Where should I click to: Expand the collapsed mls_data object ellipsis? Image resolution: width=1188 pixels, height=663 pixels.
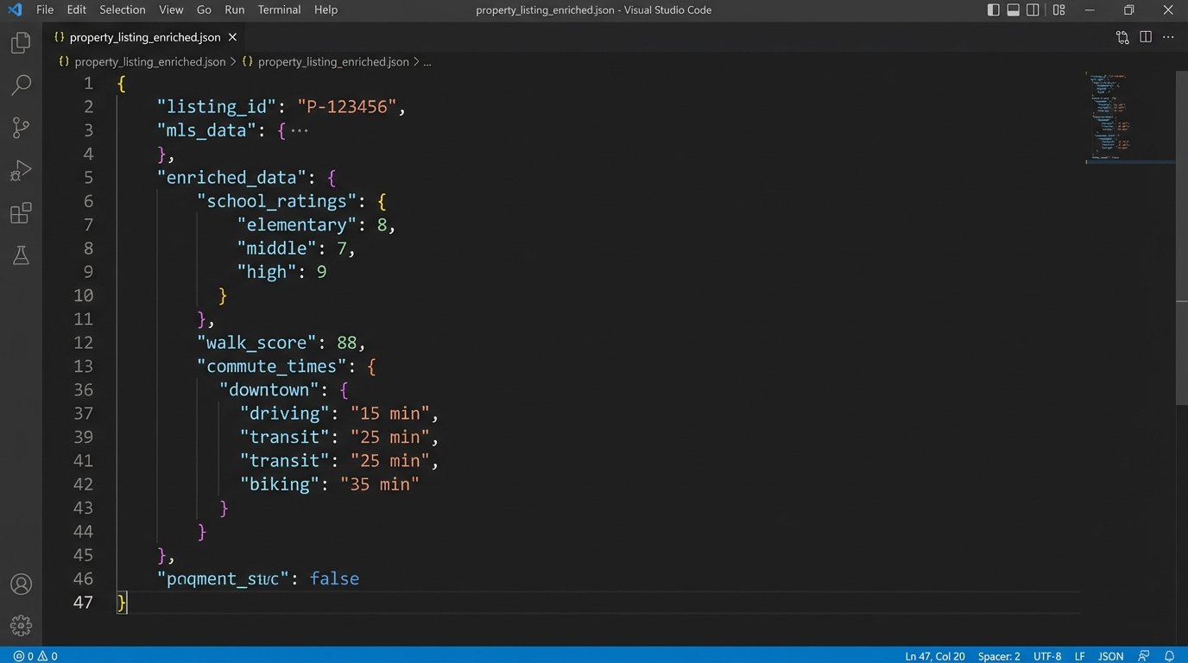tap(299, 130)
